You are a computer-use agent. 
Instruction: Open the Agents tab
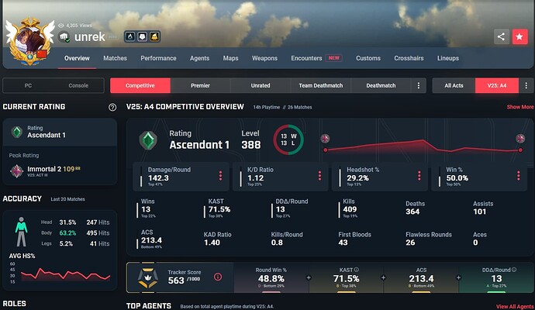[199, 58]
